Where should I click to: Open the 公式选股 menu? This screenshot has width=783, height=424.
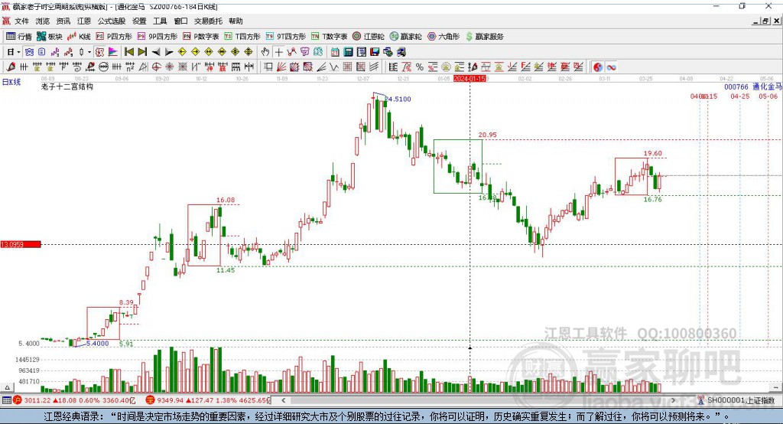tap(112, 21)
